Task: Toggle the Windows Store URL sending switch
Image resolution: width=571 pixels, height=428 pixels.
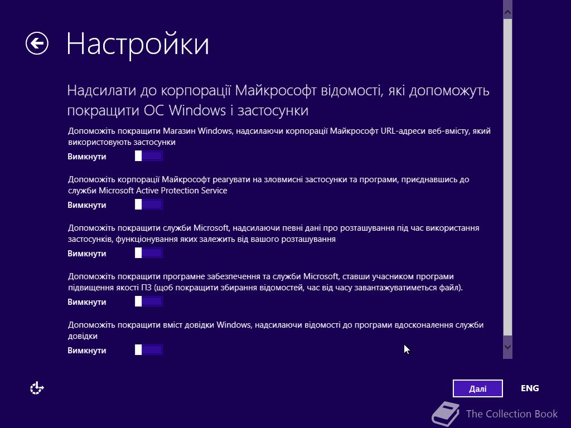Action: click(x=148, y=156)
